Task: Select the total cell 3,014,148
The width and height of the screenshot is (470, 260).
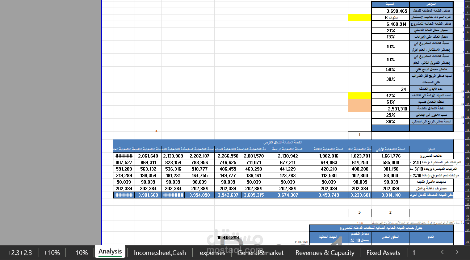Action: click(x=391, y=195)
